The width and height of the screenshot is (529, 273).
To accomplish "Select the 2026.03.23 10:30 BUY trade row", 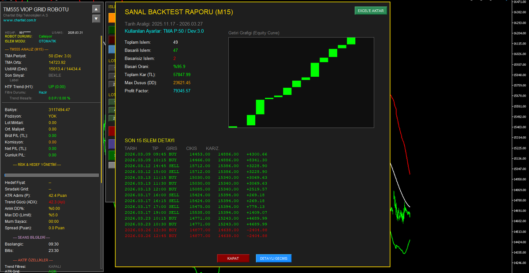I will [x=196, y=224].
